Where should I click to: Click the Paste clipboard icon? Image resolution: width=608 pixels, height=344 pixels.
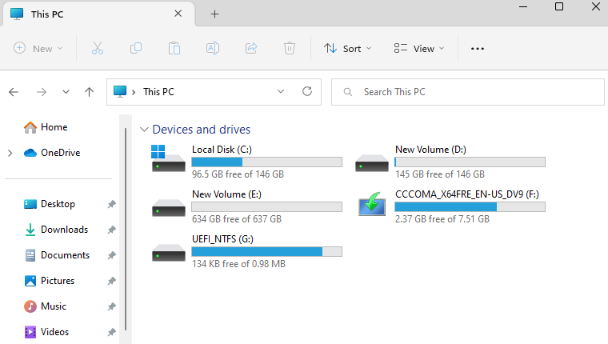[174, 49]
